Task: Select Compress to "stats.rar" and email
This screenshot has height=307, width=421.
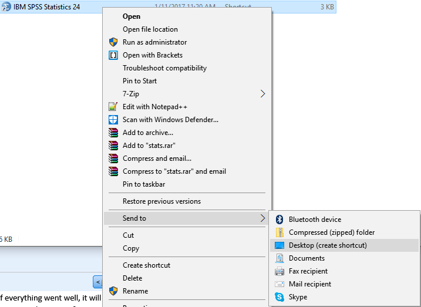Action: (187, 171)
